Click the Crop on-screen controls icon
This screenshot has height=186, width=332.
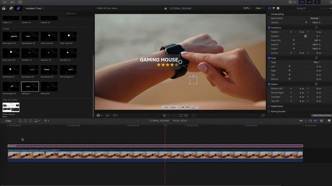[316, 58]
